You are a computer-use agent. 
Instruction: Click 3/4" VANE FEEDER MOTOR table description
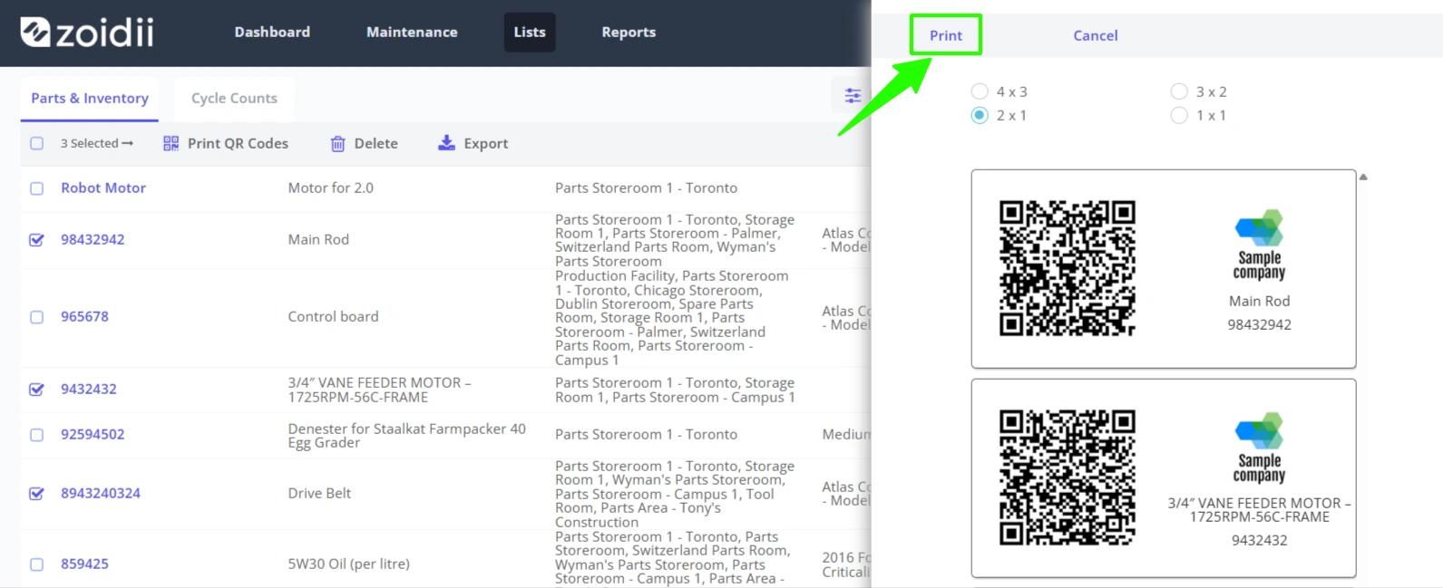coord(379,390)
